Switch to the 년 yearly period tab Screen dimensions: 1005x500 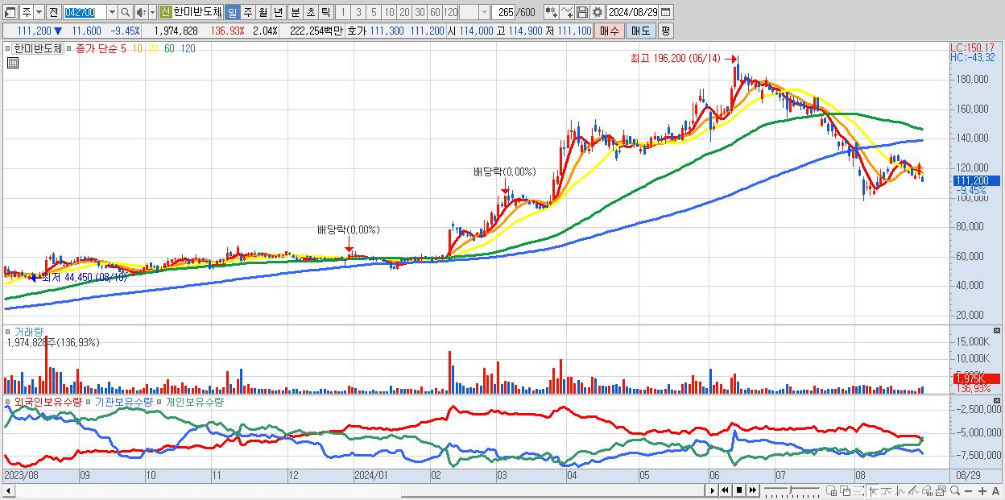(x=278, y=12)
